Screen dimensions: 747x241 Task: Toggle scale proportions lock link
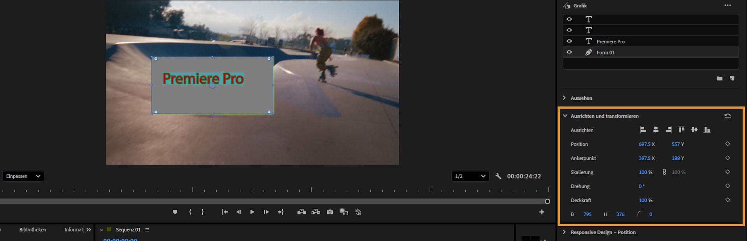pos(664,172)
